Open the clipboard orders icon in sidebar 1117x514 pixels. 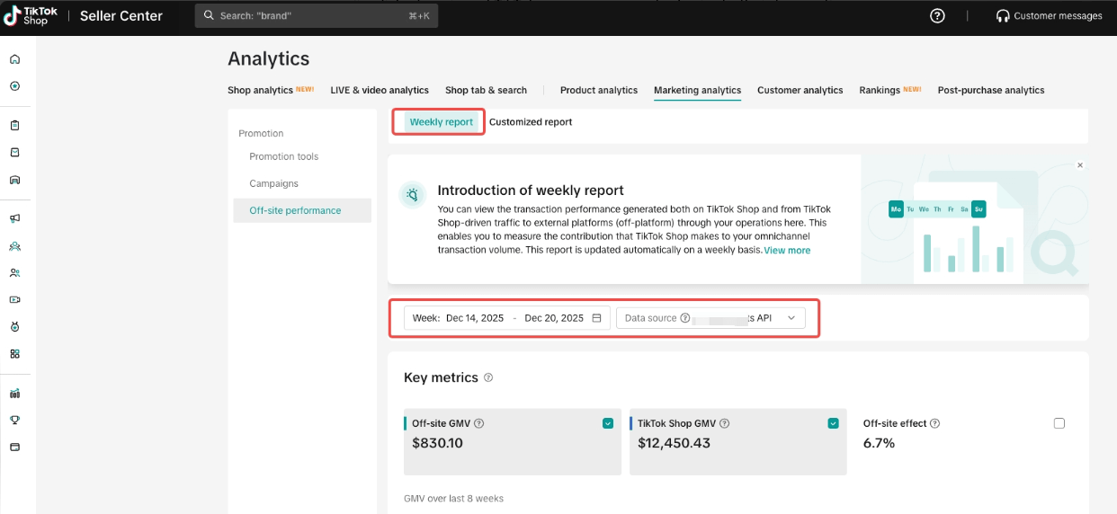pos(14,126)
